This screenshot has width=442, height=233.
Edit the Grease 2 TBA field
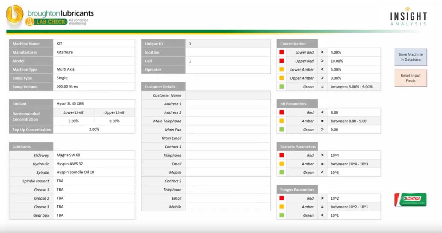pyautogui.click(x=94, y=198)
